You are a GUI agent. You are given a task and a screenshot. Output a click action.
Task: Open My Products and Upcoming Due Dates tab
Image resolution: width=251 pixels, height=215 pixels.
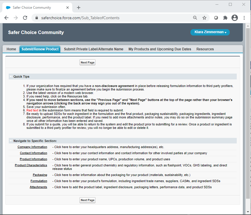(x=160, y=49)
